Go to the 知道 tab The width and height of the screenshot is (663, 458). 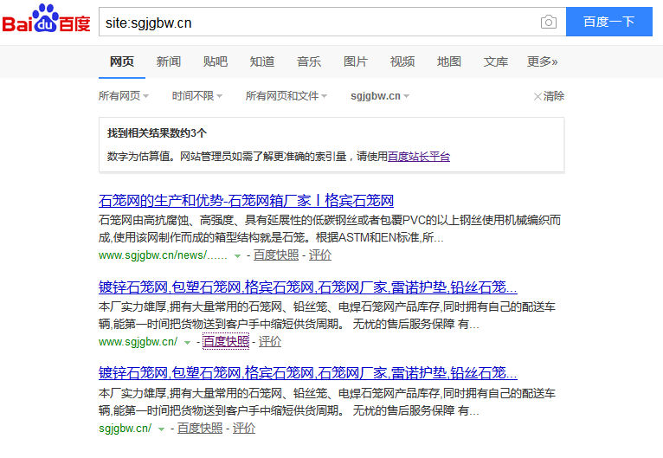pyautogui.click(x=262, y=61)
